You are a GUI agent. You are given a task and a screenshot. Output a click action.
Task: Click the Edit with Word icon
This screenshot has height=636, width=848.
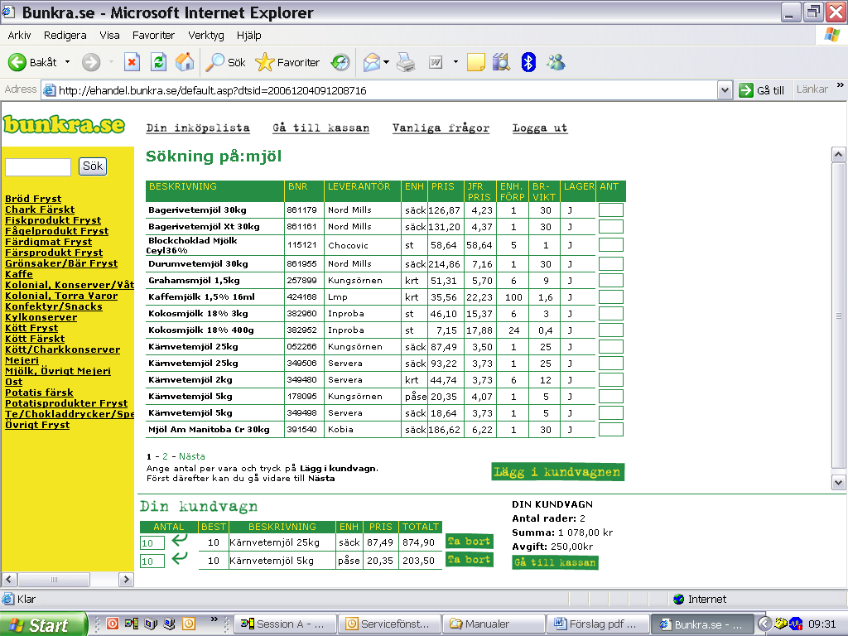pyautogui.click(x=436, y=62)
